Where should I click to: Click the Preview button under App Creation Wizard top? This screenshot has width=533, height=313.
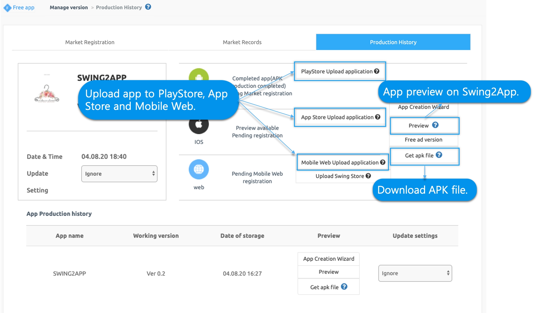click(x=425, y=125)
